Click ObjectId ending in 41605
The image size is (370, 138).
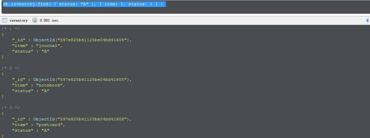pos(81,79)
